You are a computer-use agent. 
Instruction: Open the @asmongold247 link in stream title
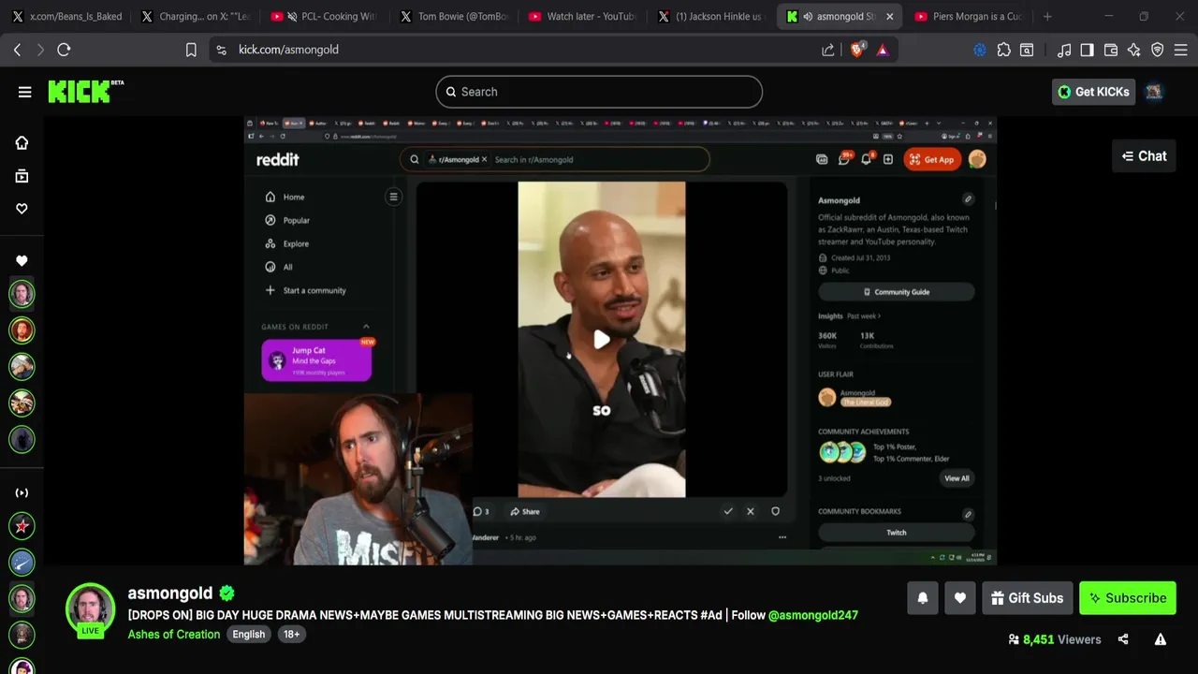(x=813, y=615)
